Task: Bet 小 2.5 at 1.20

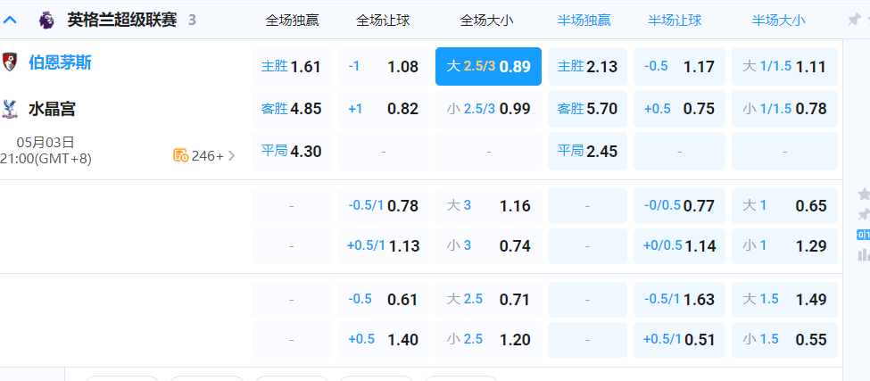Action: click(x=488, y=339)
